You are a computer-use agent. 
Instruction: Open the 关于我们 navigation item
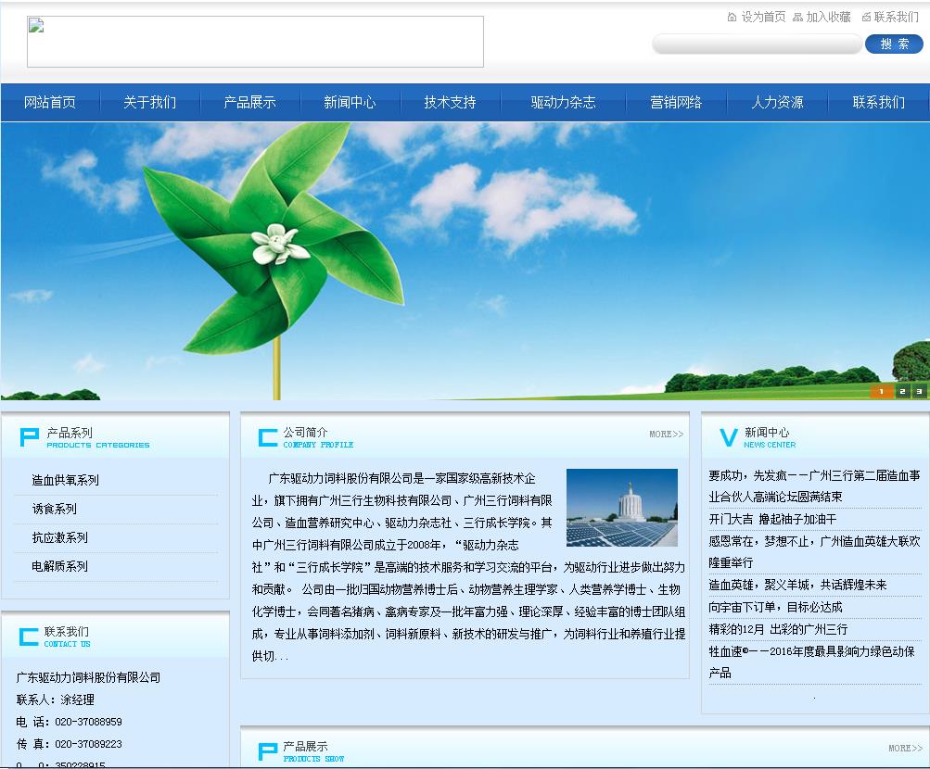point(150,103)
